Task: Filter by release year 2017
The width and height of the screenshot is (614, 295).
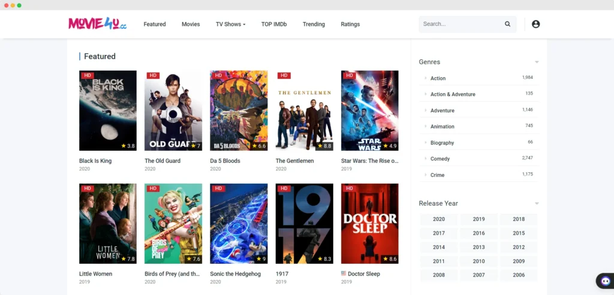Action: click(x=438, y=233)
